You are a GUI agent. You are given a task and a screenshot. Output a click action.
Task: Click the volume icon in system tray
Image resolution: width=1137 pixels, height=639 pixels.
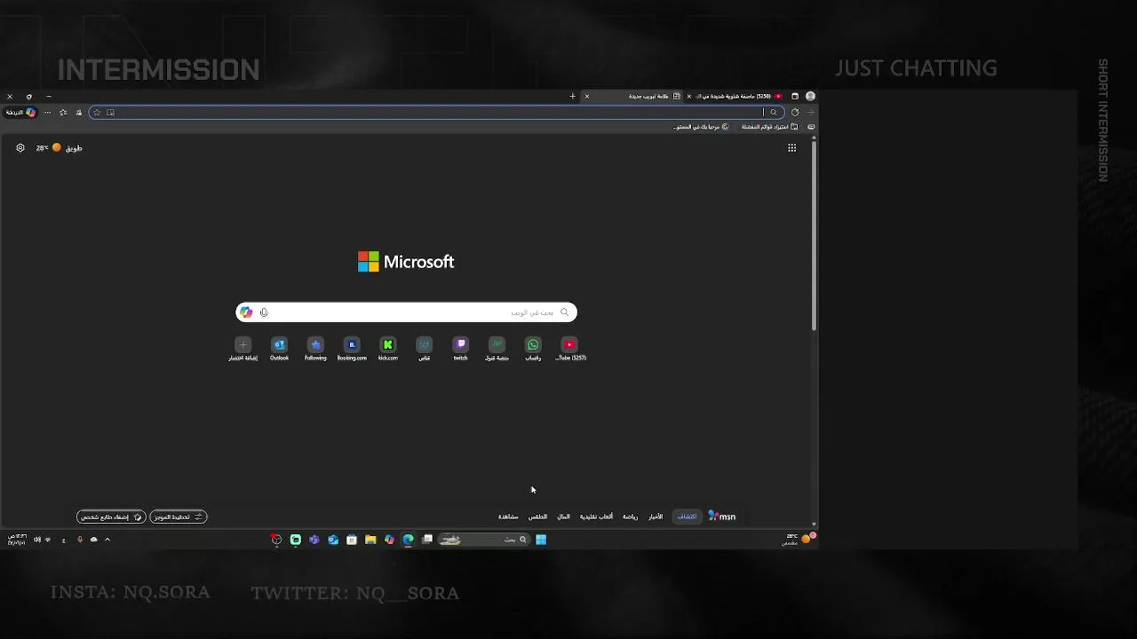[37, 540]
